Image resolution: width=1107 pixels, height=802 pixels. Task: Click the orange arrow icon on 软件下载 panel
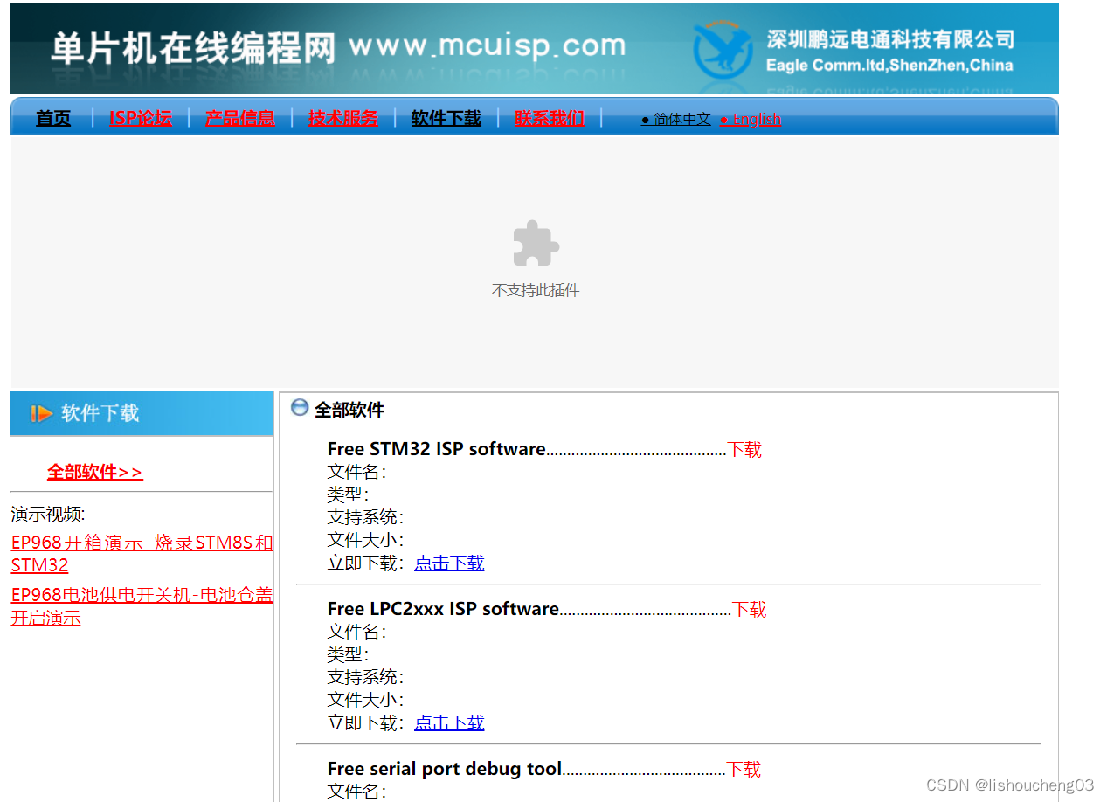pos(42,412)
